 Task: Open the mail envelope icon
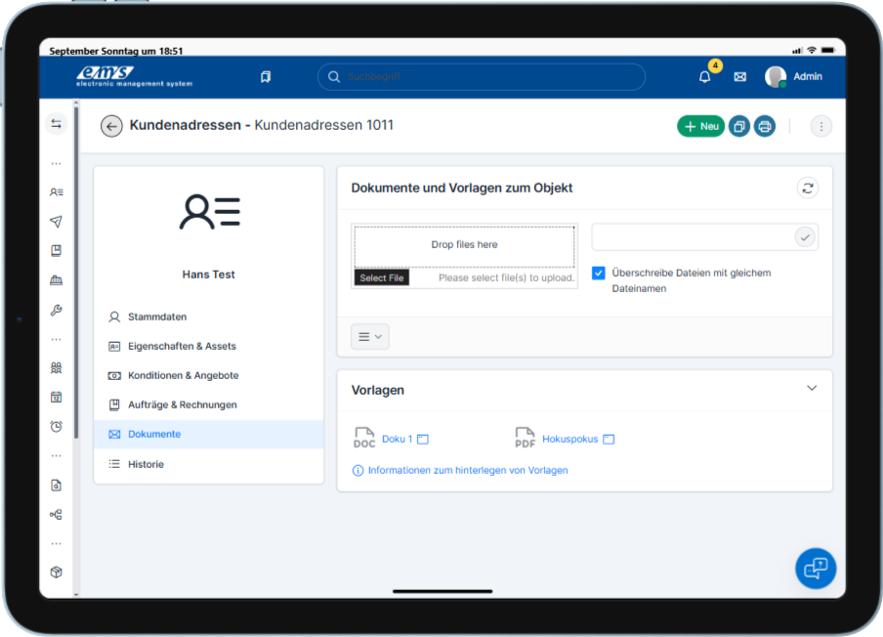[739, 77]
